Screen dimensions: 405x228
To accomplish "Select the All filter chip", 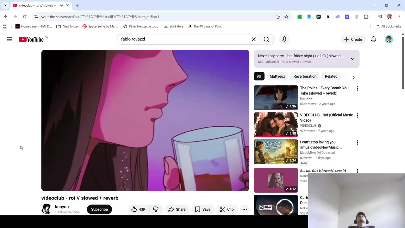I will 259,76.
